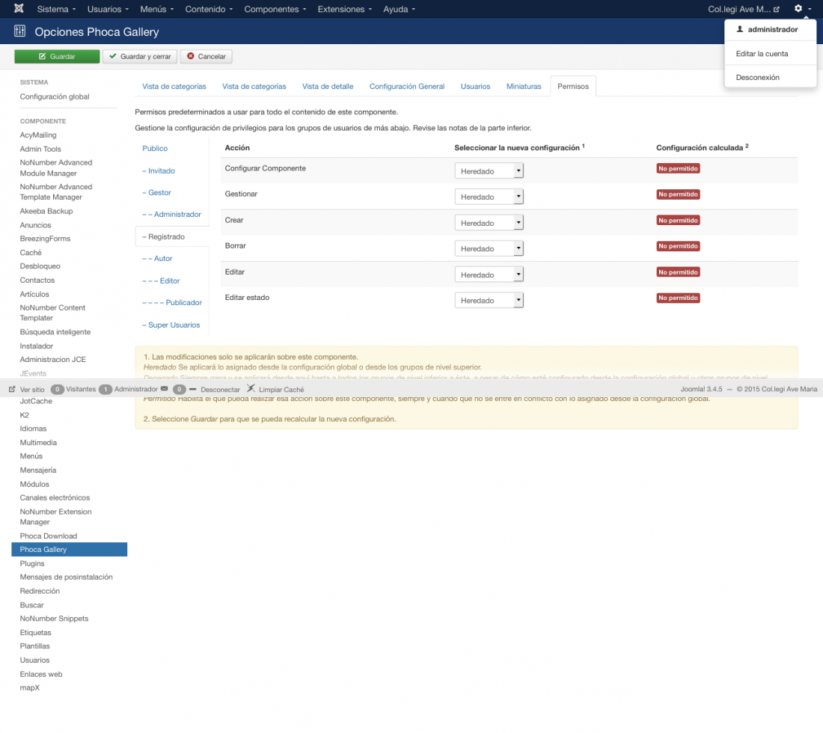Select the Editor user group

pos(161,280)
